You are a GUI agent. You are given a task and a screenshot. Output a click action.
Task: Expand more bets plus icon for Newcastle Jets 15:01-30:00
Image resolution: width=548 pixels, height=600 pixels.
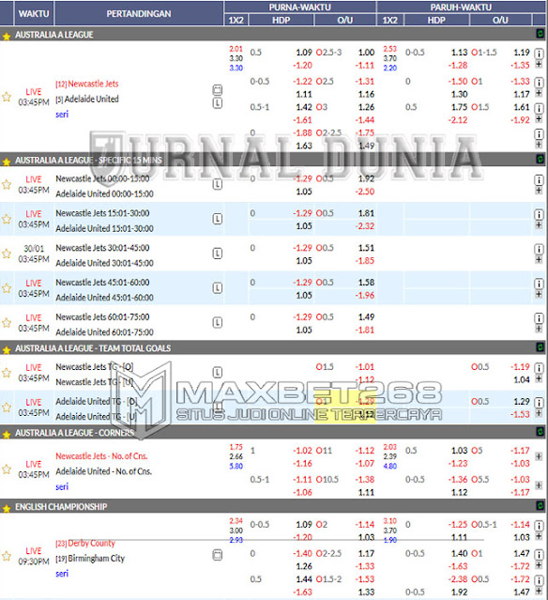539,225
